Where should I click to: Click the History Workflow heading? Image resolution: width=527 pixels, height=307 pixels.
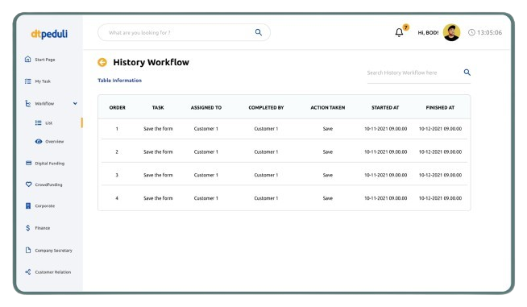click(x=151, y=62)
